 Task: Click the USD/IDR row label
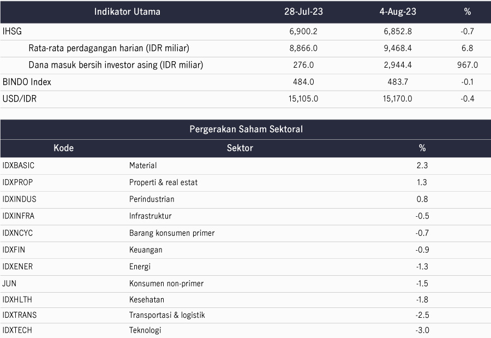coord(20,99)
